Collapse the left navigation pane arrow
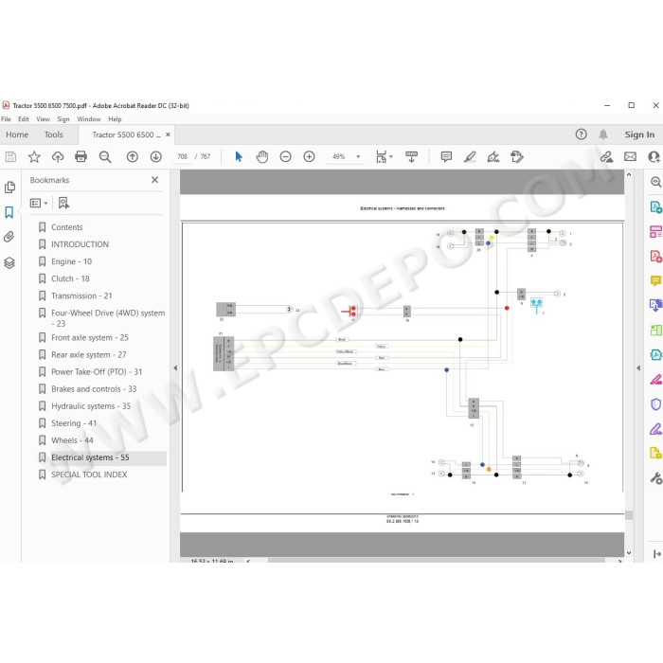The height and width of the screenshot is (663, 663). point(175,367)
